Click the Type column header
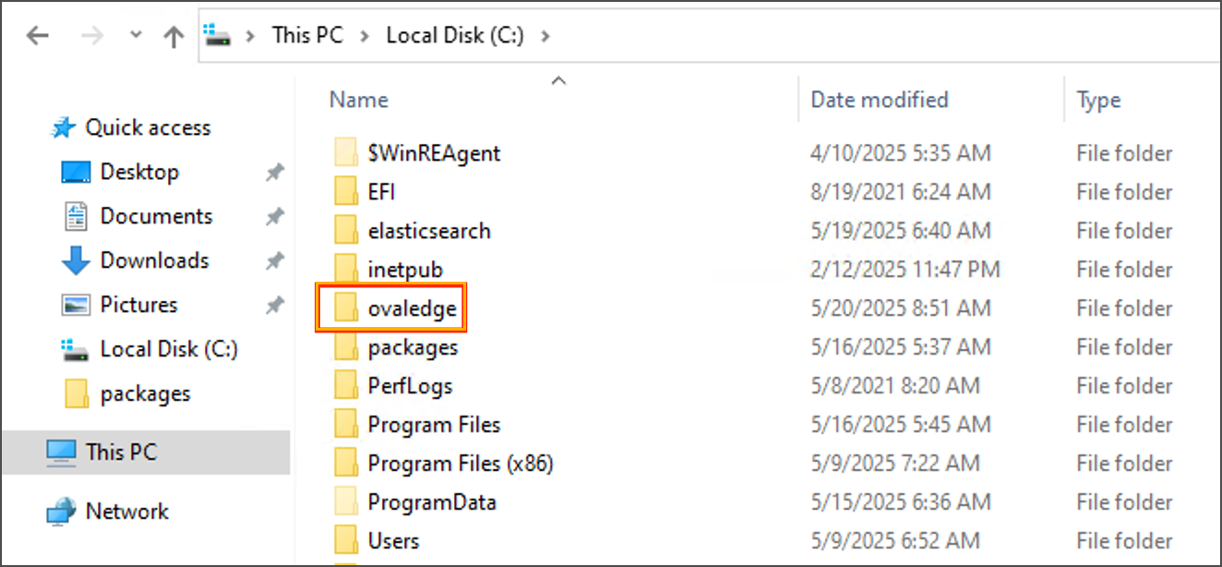 (1098, 100)
